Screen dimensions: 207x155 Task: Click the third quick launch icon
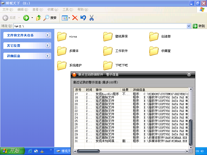click(x=42, y=151)
